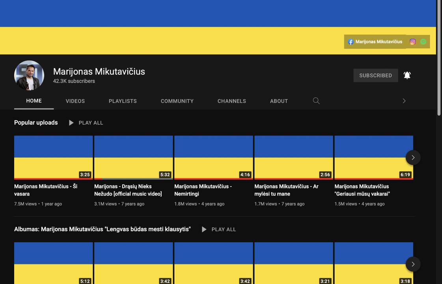The image size is (442, 284).
Task: Open the album video lasting 3:21
Action: (x=293, y=263)
